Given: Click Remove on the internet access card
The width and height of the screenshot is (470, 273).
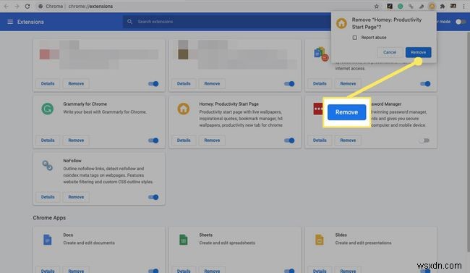Looking at the screenshot, I should pos(348,83).
